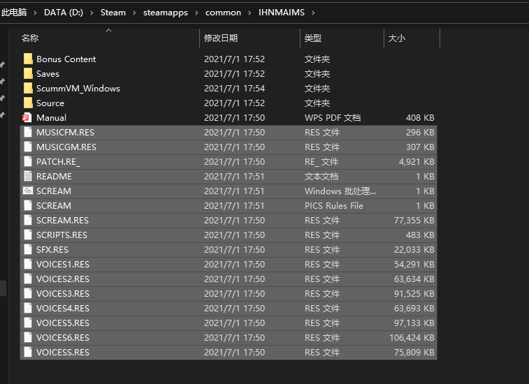This screenshot has height=384, width=529.
Task: Click the SCRIPTS.RES file icon
Action: (28, 235)
